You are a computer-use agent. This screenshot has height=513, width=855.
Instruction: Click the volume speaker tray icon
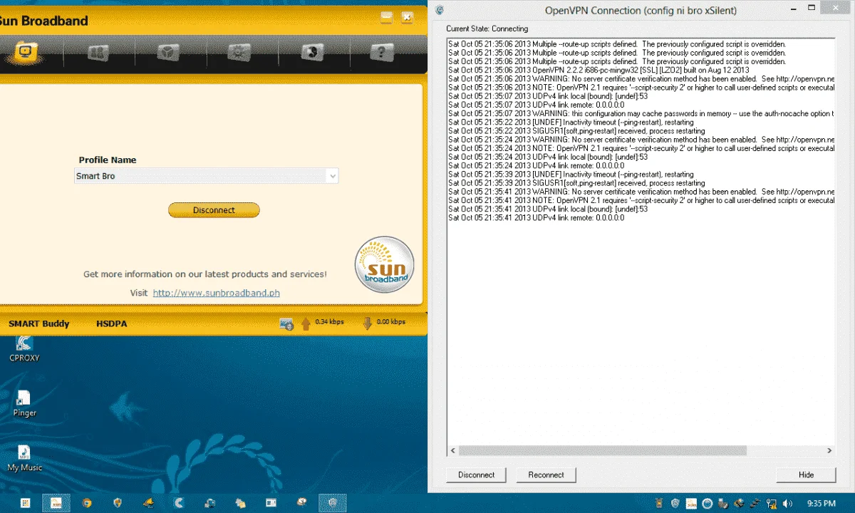(x=787, y=504)
